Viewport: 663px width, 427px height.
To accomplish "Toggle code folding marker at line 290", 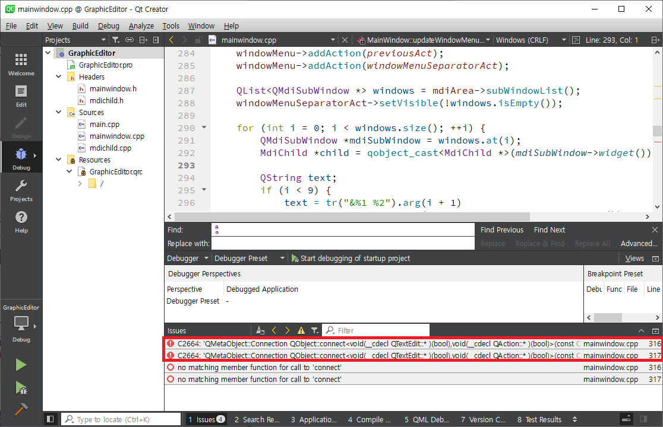I will (x=204, y=127).
